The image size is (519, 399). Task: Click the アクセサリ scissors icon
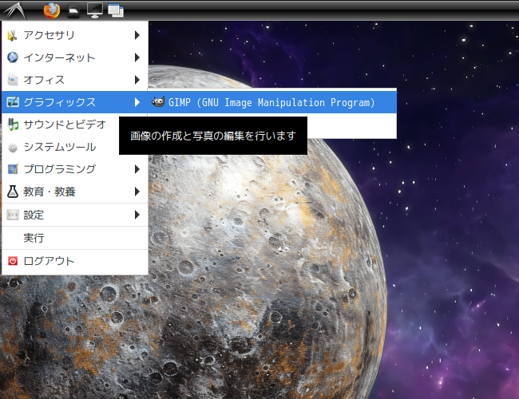pos(13,35)
